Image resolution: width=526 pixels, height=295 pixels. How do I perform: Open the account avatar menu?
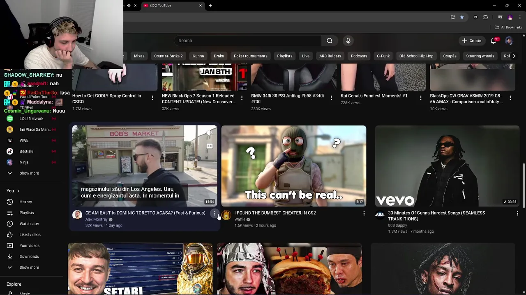point(509,41)
